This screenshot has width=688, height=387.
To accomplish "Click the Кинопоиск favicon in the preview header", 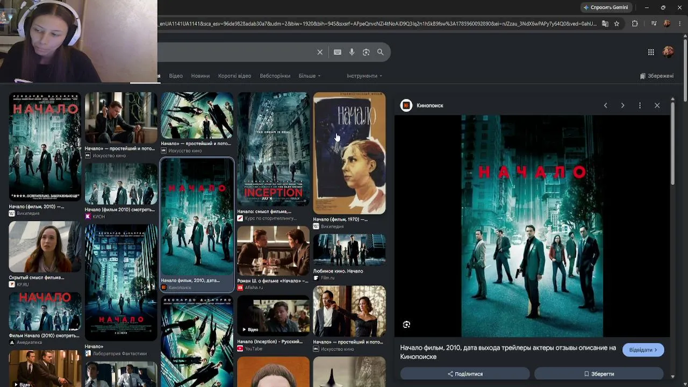I will point(406,105).
